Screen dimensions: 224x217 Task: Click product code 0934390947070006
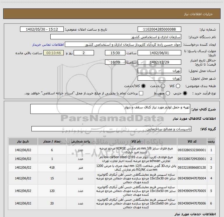tap(192, 203)
